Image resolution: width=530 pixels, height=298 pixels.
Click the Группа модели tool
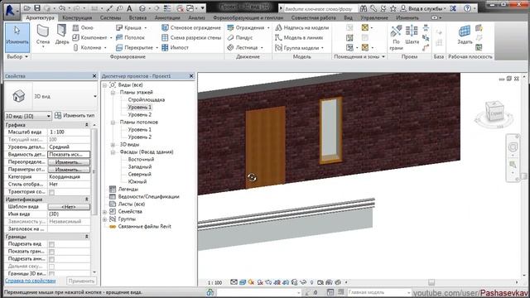coord(297,48)
